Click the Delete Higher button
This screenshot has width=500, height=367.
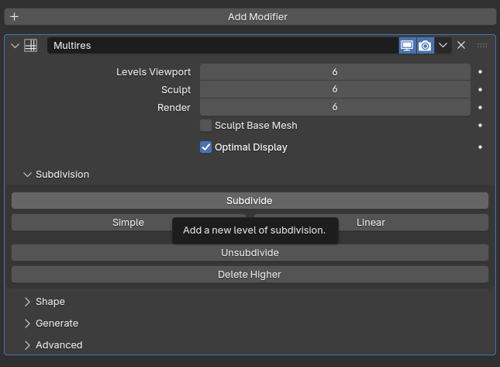(250, 275)
